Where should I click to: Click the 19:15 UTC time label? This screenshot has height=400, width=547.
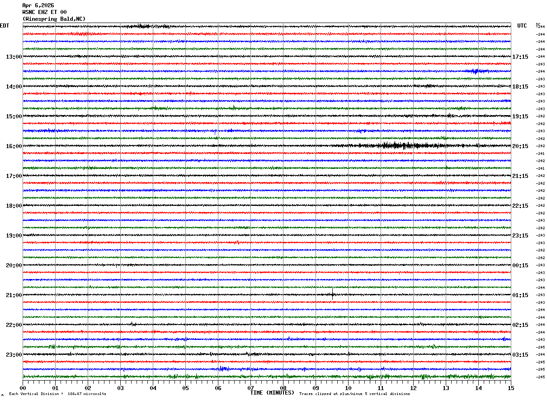520,116
